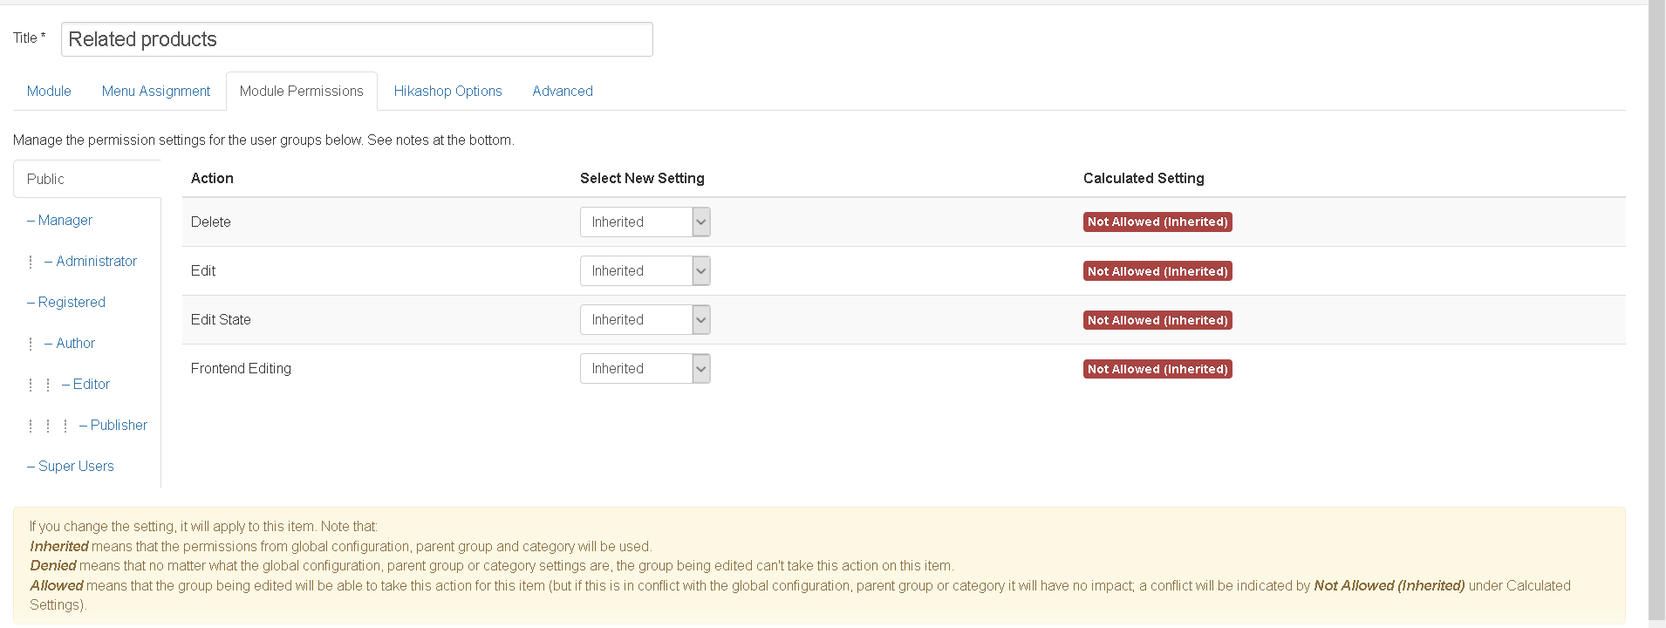Click the vertical page scrollbar

click(1656, 314)
